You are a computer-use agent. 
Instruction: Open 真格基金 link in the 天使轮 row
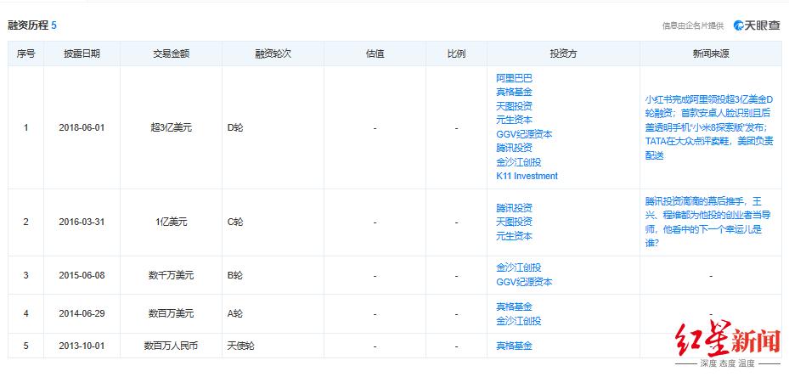pos(514,346)
